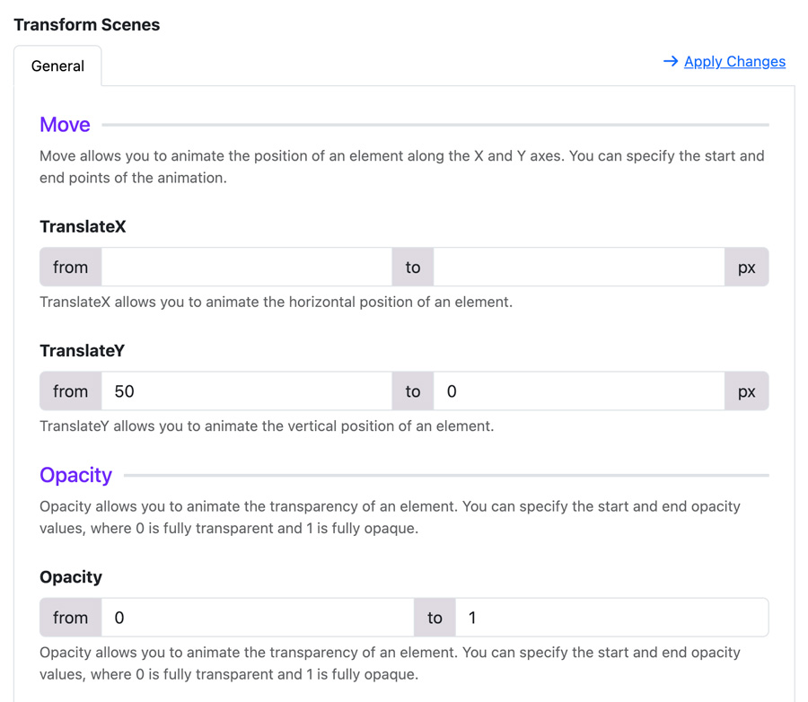Screen dimensions: 808x702
Task: Select the TranslateY from field containing 50
Action: (x=247, y=391)
